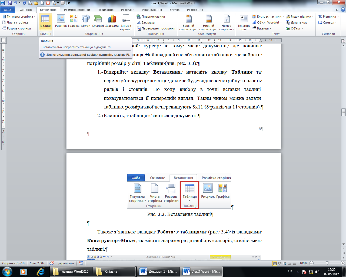346x277 pixels.
Task: Insert an embedded Об'єкт
Action: [294, 28]
